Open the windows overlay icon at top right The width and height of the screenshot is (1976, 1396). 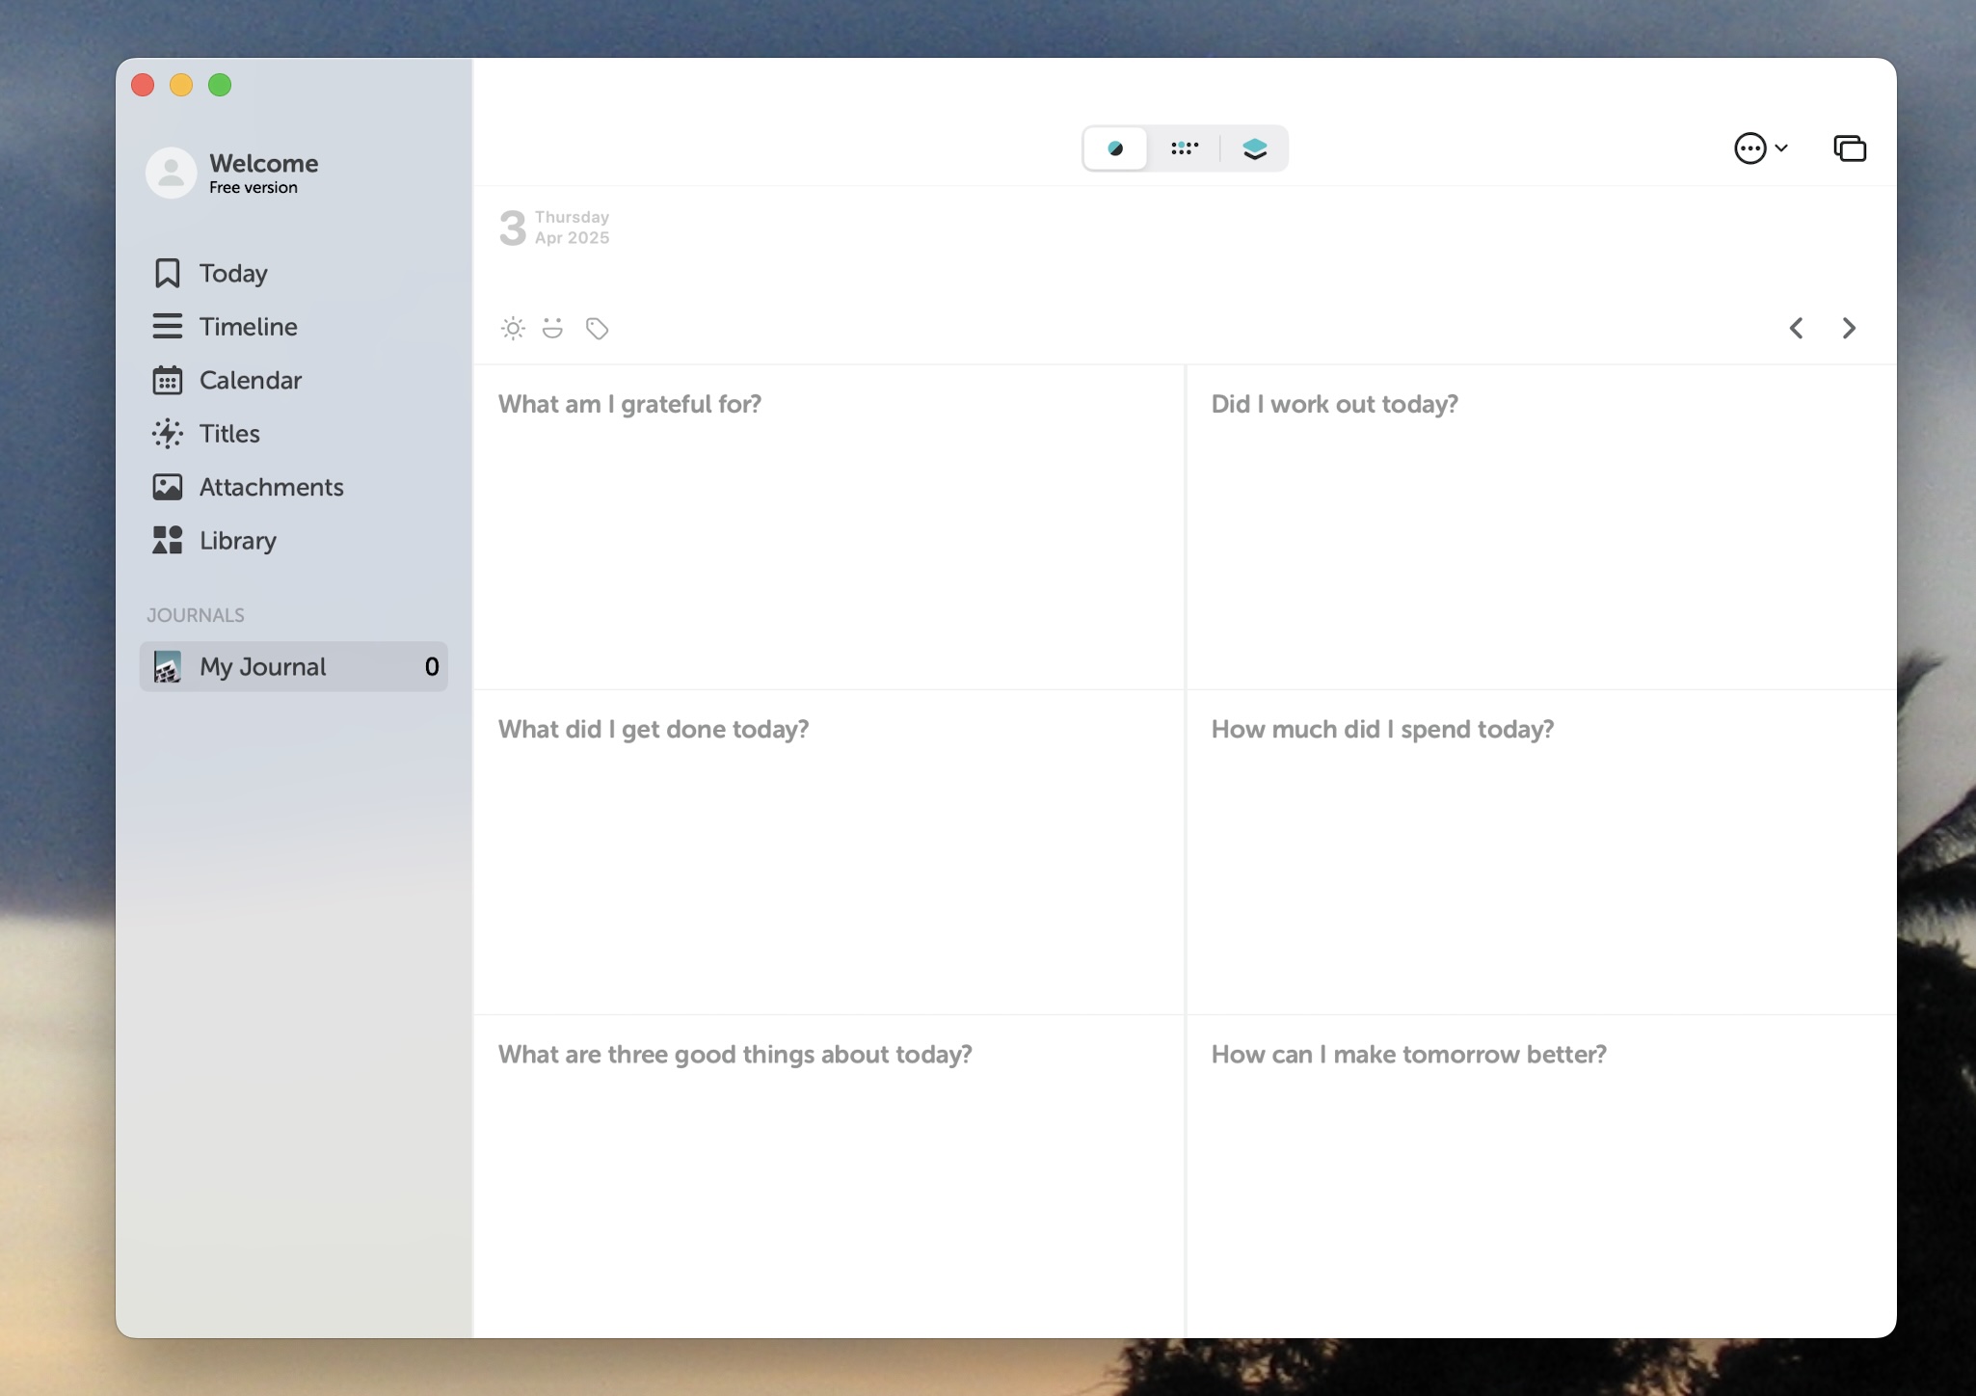coord(1849,148)
